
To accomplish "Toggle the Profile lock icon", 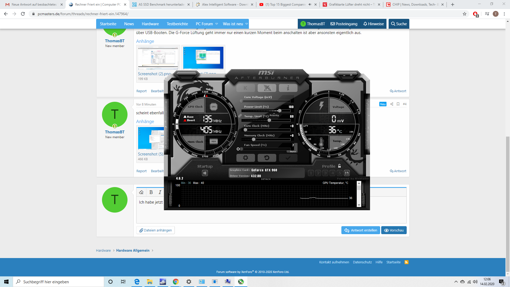I will click(339, 166).
